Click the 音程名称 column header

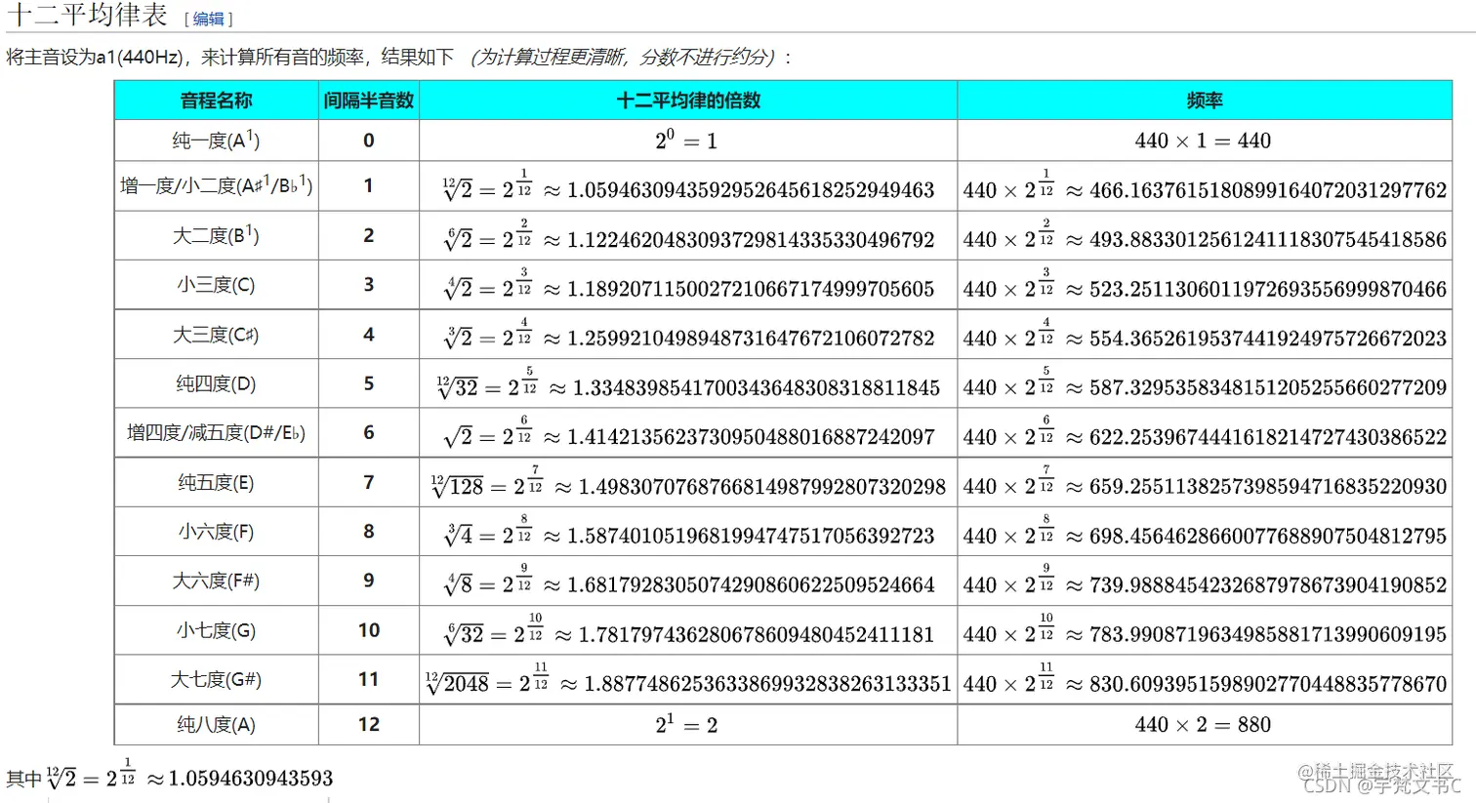pos(217,100)
